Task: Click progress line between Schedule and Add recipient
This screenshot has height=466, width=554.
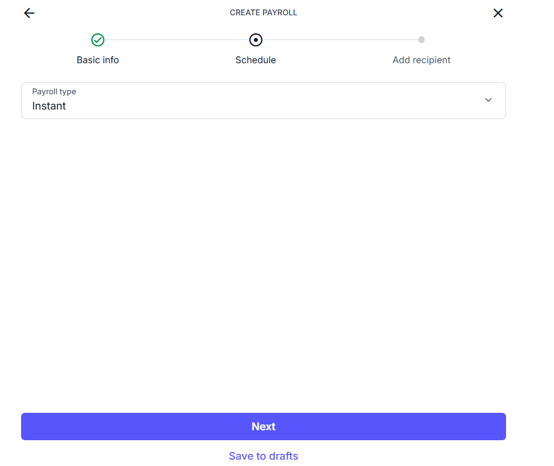Action: [340, 40]
